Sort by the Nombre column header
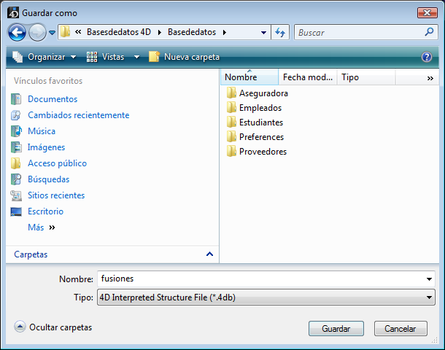This screenshot has width=445, height=350. tap(249, 77)
